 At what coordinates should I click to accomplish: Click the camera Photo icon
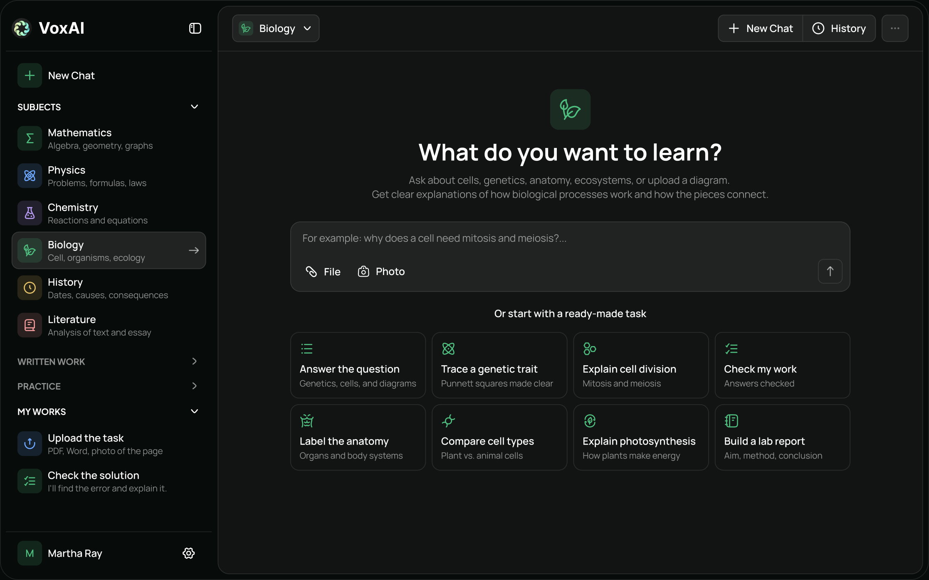click(x=363, y=271)
